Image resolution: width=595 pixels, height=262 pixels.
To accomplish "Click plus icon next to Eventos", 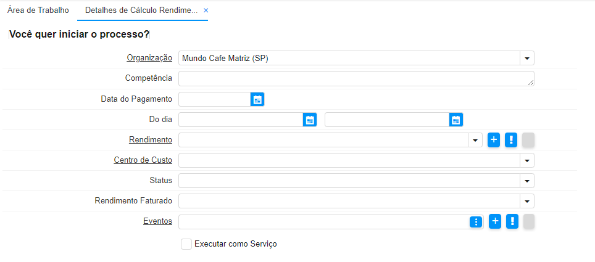I will pos(495,221).
